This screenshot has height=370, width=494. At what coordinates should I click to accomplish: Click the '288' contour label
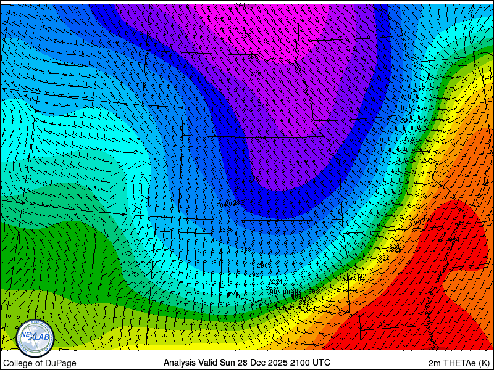point(245,250)
